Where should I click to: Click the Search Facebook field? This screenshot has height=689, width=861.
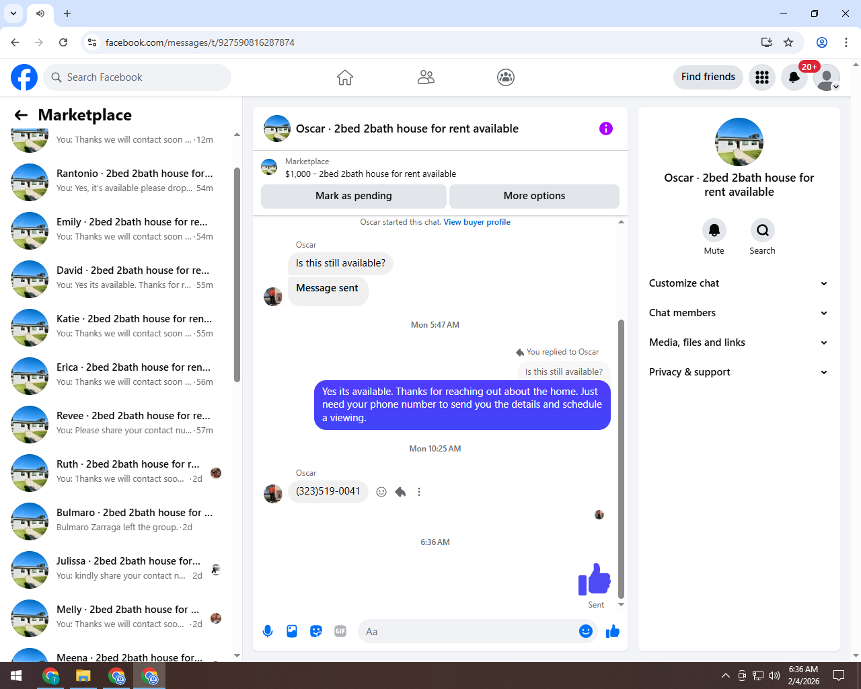pos(137,77)
